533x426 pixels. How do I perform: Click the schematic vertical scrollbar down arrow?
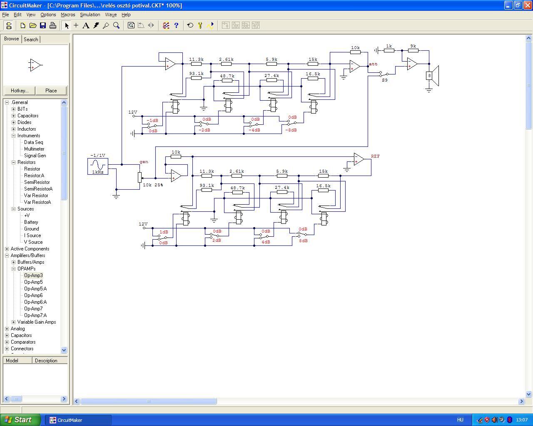point(529,394)
